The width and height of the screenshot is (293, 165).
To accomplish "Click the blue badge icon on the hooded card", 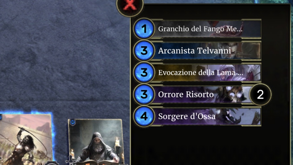I will click(73, 122).
